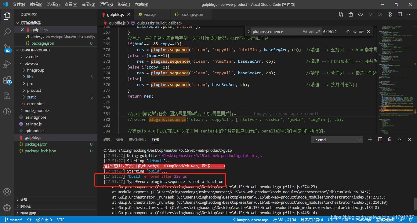
Task: Close the terminal panel
Action: tap(409, 139)
